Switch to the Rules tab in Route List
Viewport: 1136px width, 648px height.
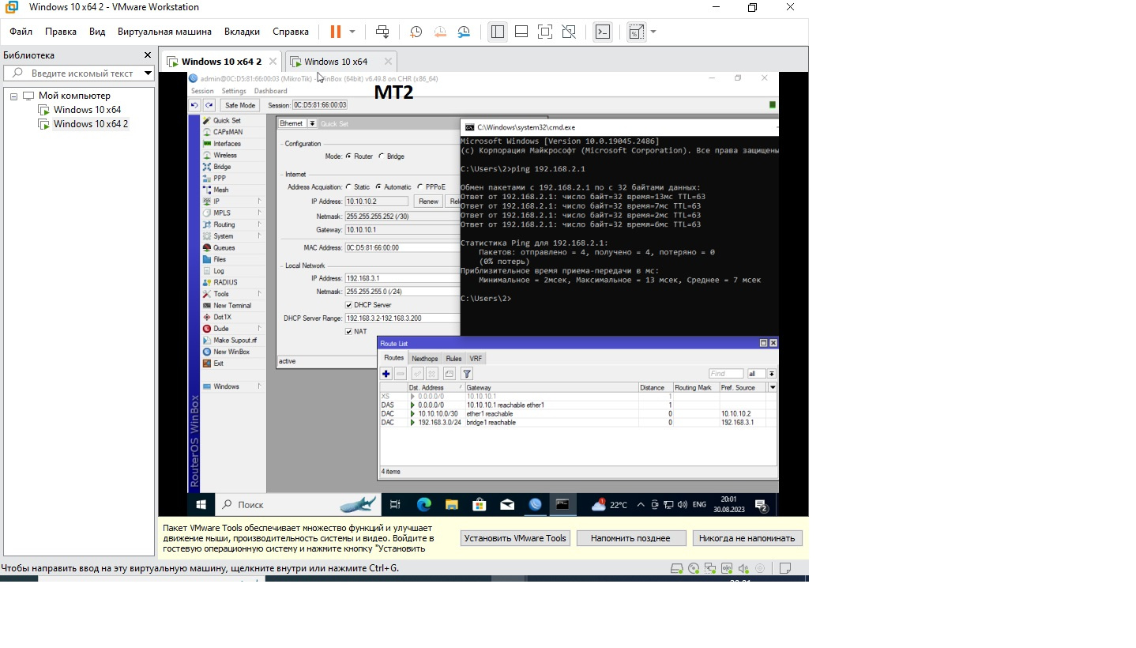pyautogui.click(x=453, y=359)
